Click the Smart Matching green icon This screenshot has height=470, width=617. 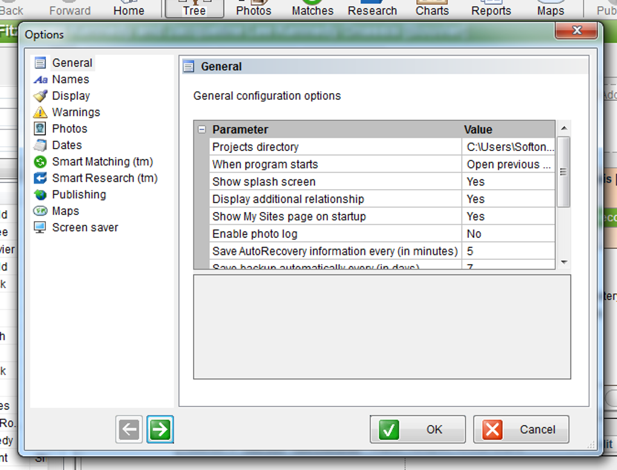40,162
